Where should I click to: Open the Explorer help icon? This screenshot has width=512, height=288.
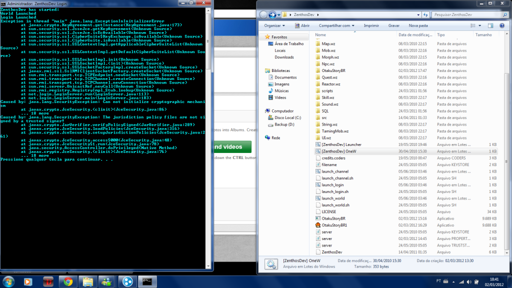504,25
